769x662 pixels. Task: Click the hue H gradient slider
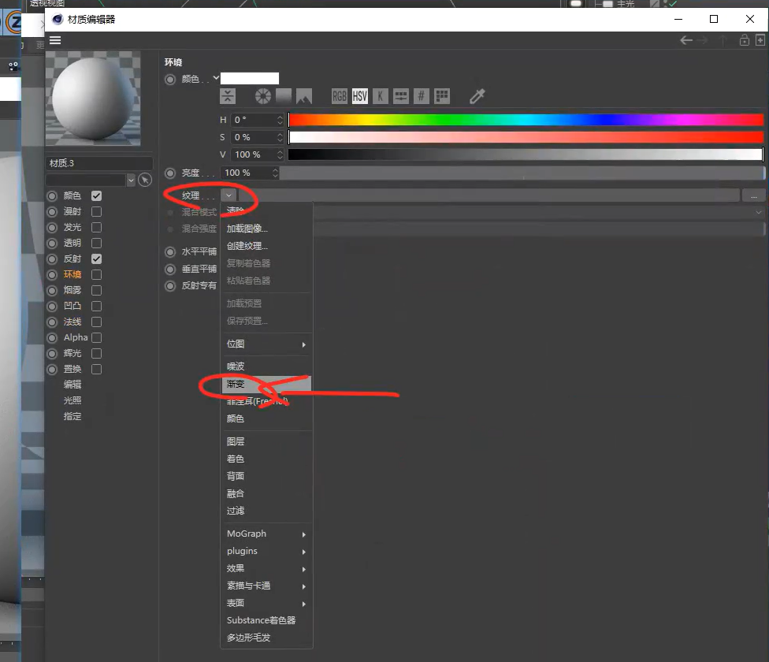click(526, 120)
